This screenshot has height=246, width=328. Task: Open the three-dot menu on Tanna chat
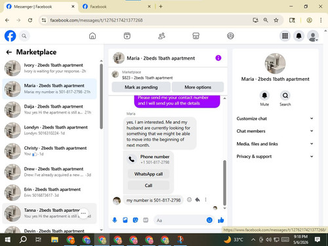tap(83, 213)
